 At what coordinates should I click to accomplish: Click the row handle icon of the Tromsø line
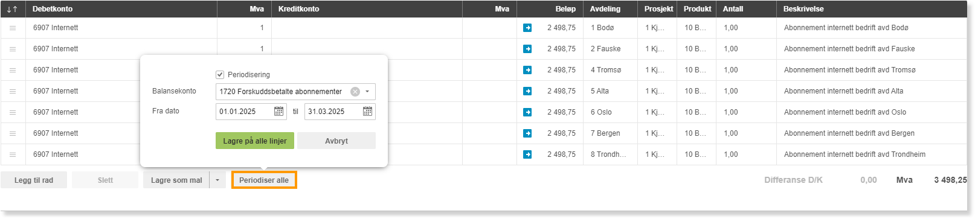click(x=13, y=70)
